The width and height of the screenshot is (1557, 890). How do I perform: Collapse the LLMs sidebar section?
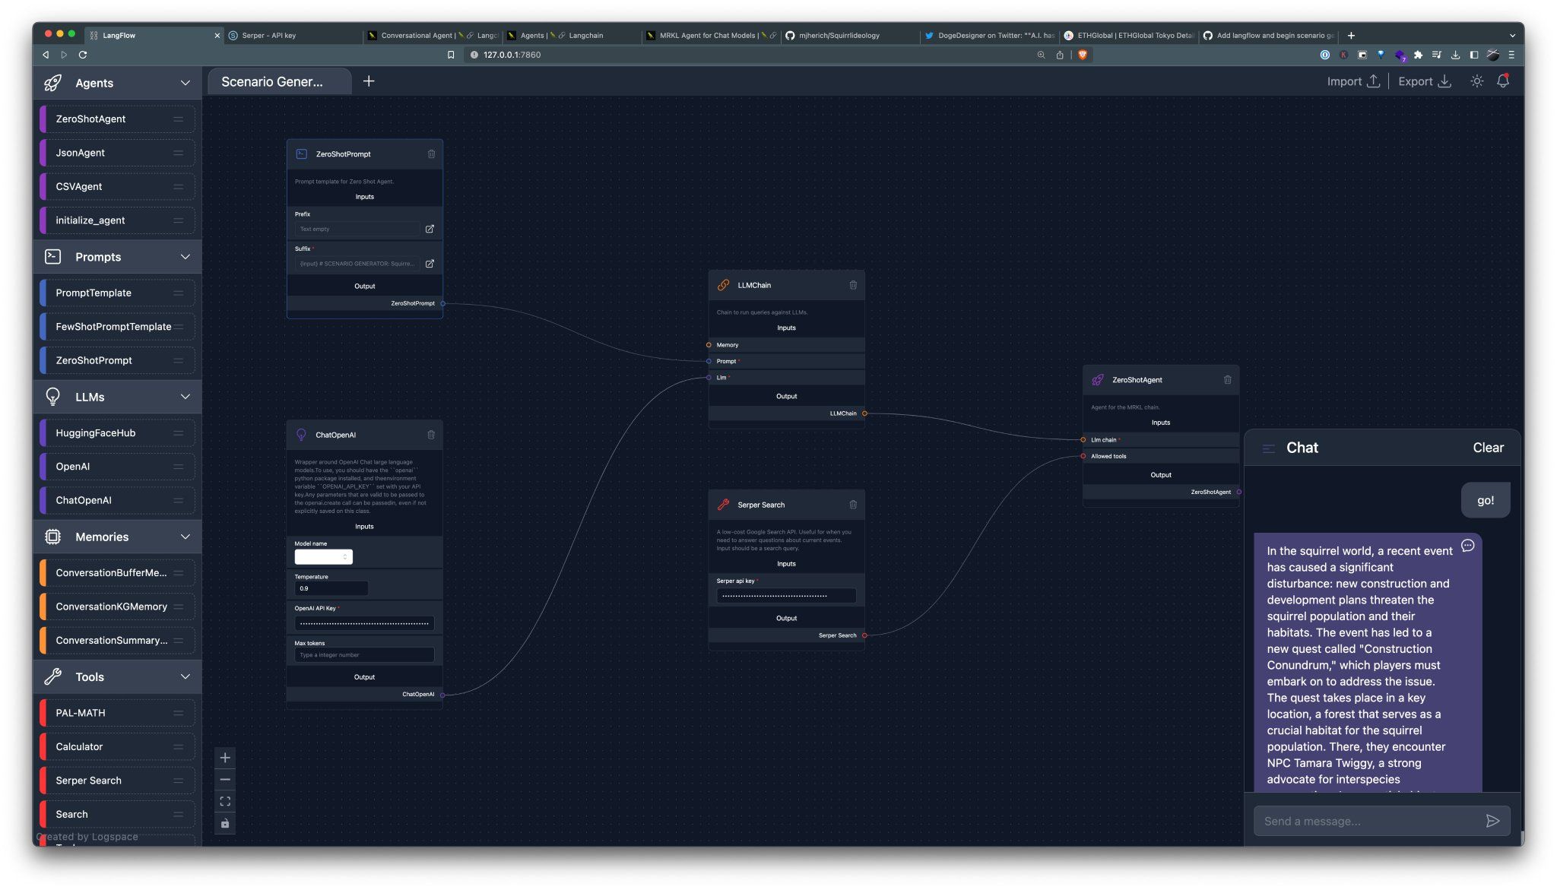185,397
